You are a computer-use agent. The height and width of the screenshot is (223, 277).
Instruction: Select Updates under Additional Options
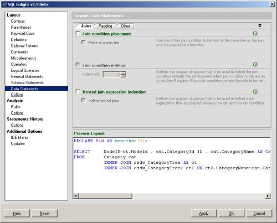click(18, 143)
